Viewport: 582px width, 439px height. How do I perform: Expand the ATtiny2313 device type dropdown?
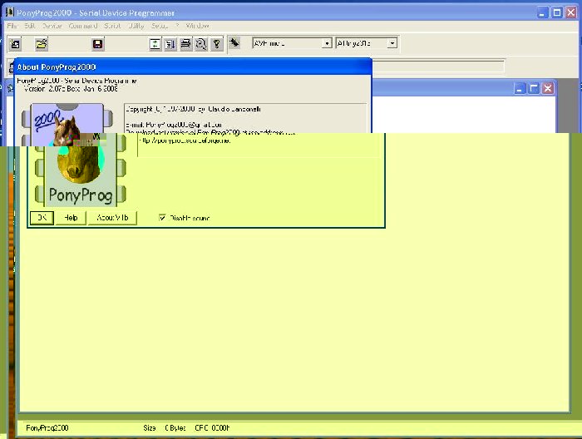point(392,43)
